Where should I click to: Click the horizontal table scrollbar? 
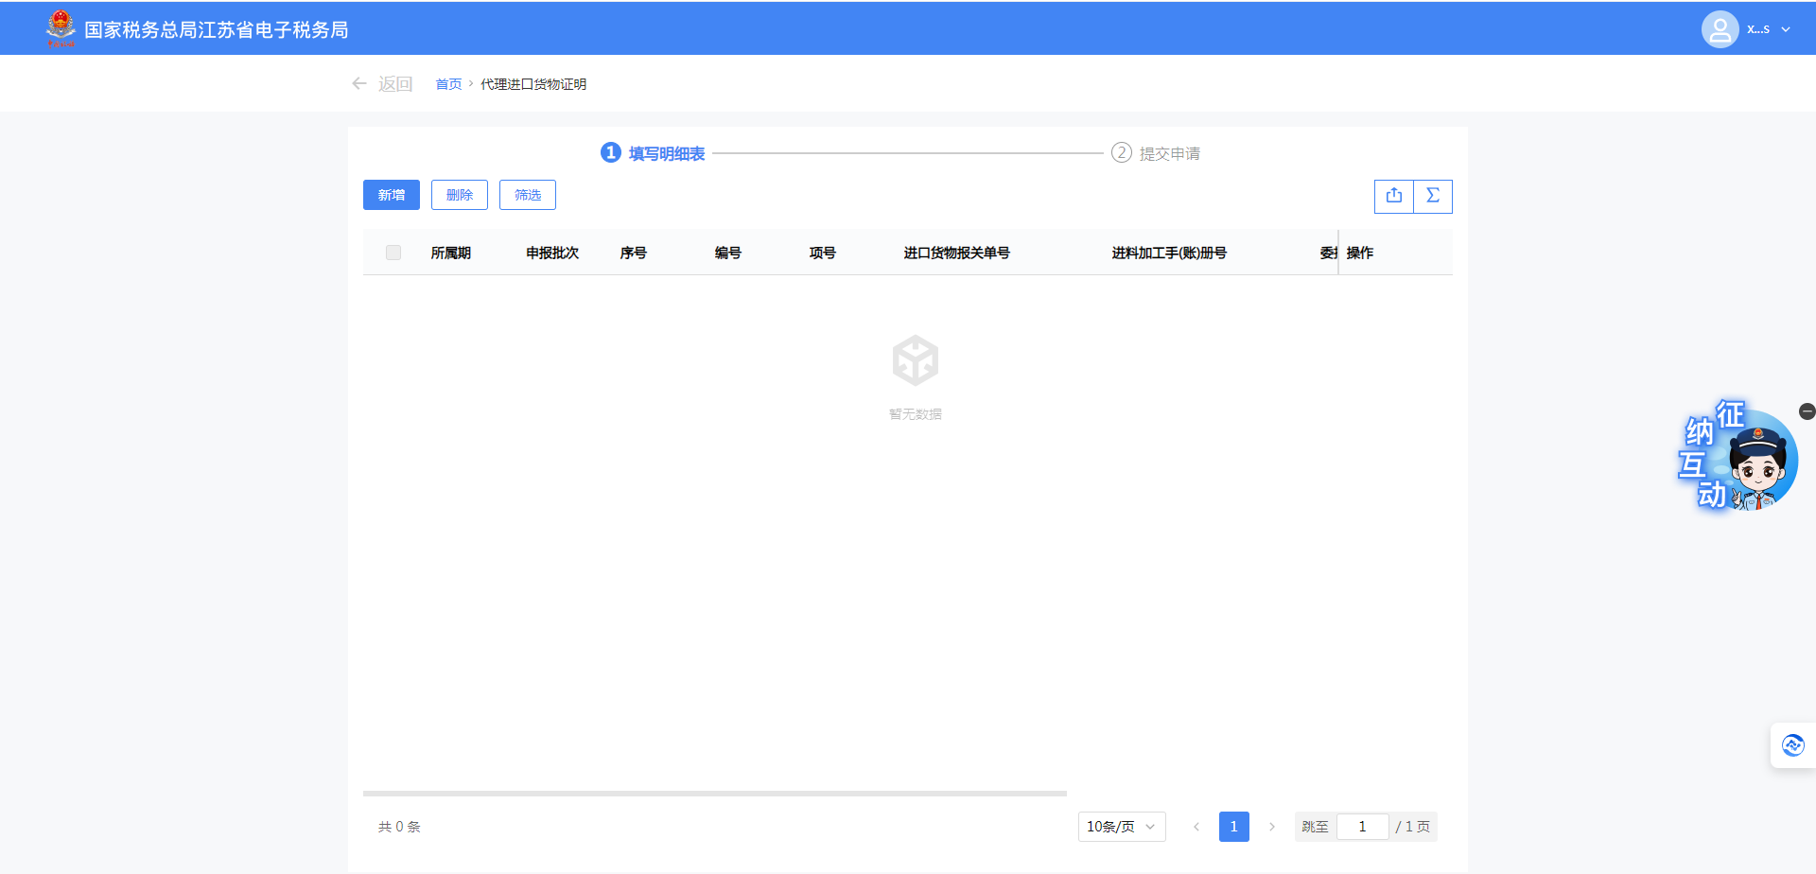click(x=714, y=794)
